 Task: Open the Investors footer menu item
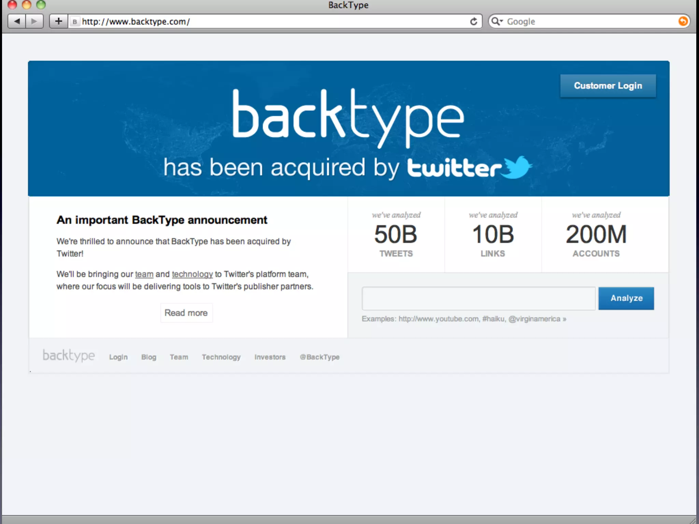click(270, 357)
